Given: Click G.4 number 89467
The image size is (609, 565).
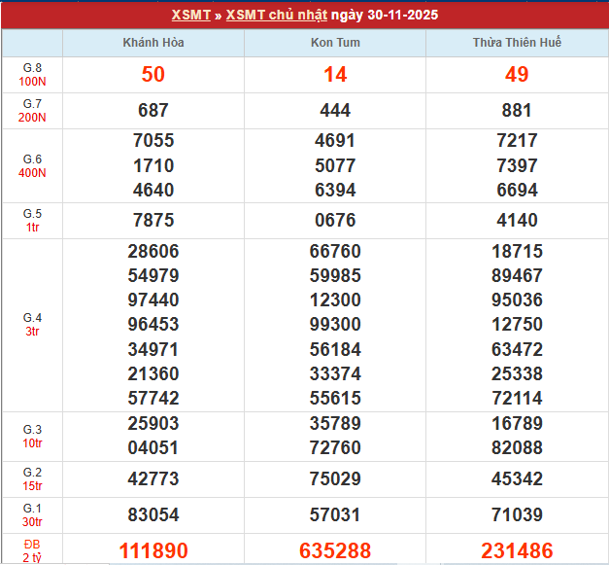Looking at the screenshot, I should point(517,276).
